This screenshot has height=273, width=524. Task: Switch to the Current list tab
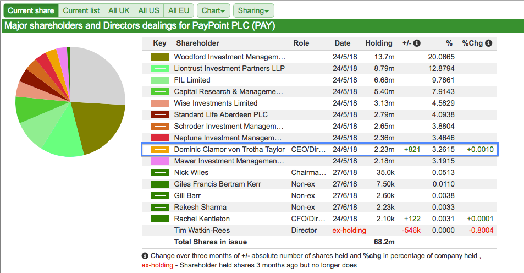coord(81,10)
